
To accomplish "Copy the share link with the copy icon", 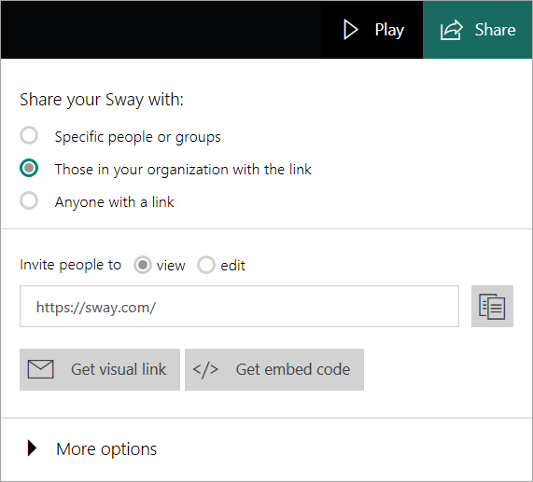I will [x=492, y=307].
